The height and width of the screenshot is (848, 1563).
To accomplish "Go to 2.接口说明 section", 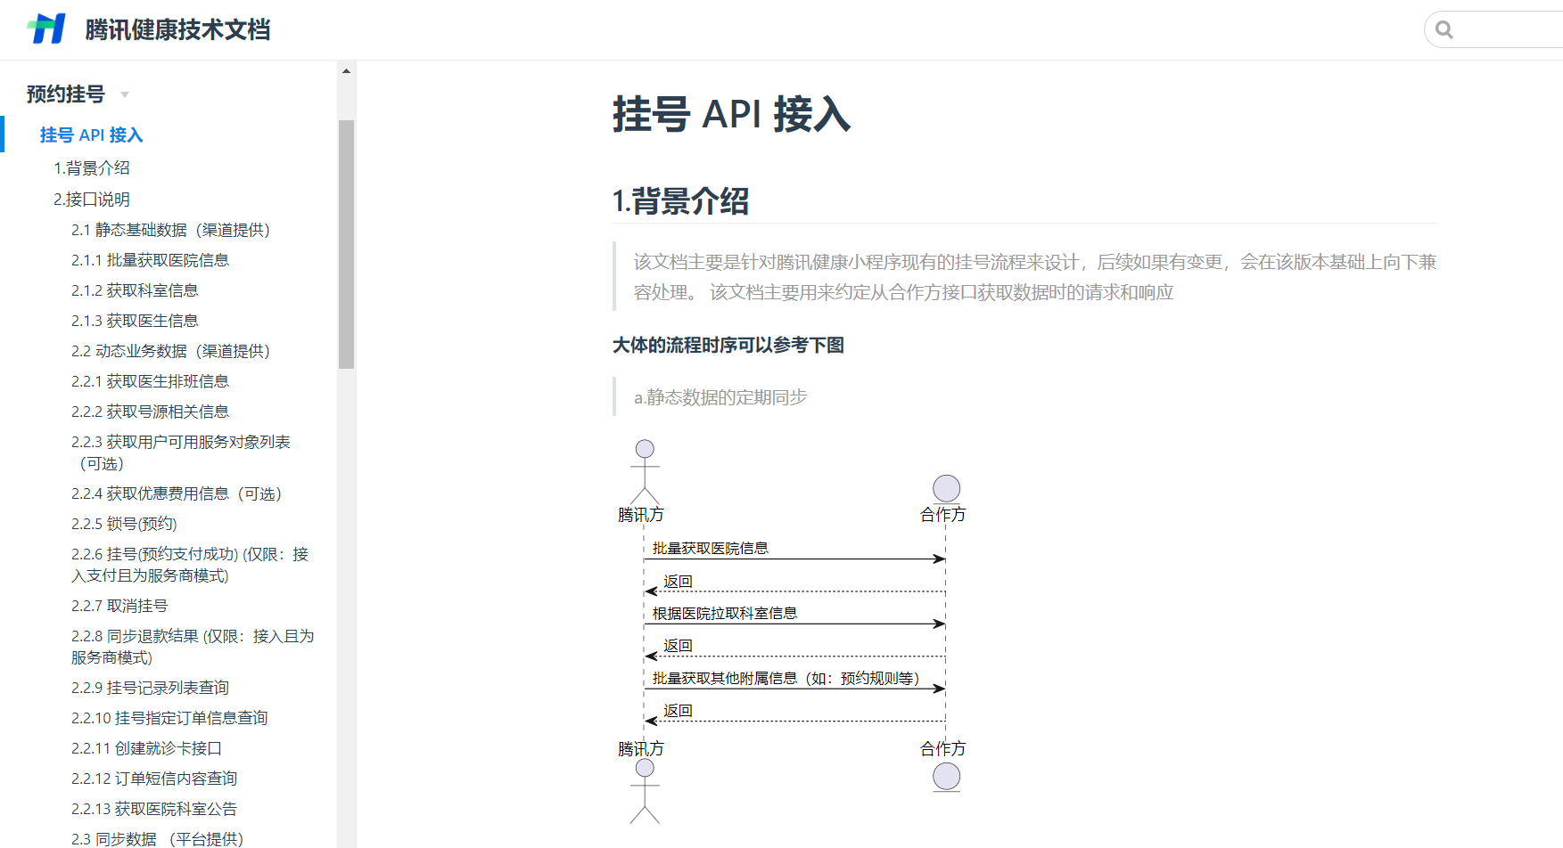I will tap(92, 199).
